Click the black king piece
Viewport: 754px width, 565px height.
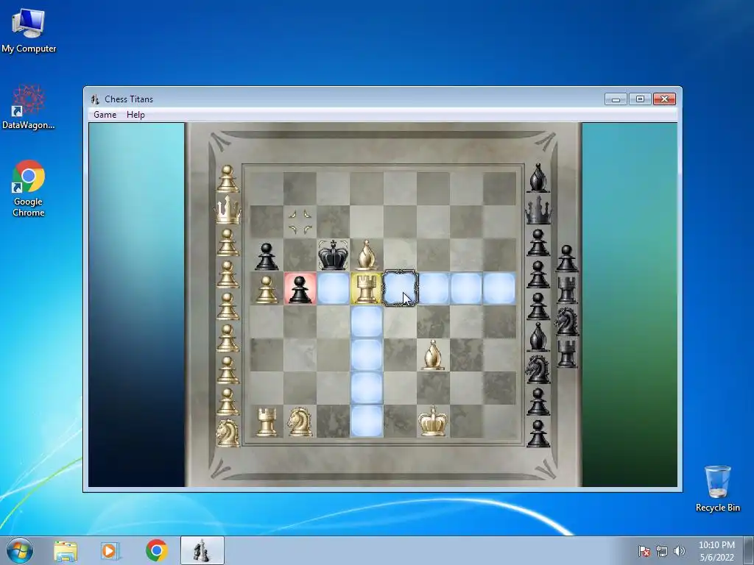[334, 255]
